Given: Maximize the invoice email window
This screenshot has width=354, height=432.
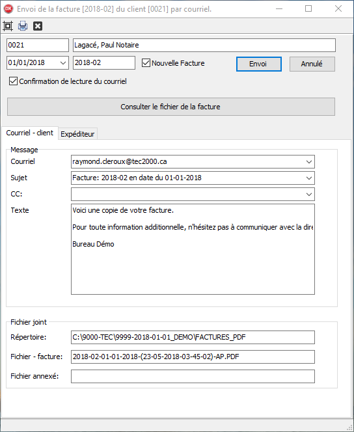Looking at the screenshot, I should point(308,9).
